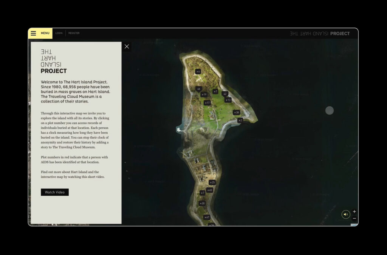Click the MENU label
The height and width of the screenshot is (255, 387).
pyautogui.click(x=45, y=33)
